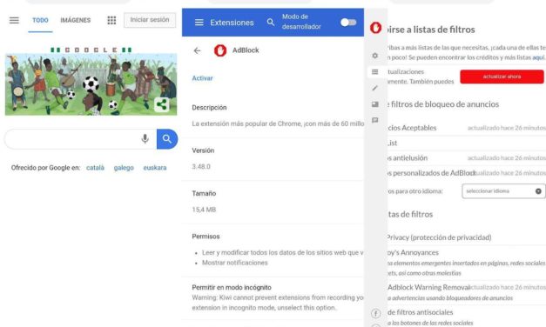Switch to the IMÁGENES tab
This screenshot has height=327, width=546.
(76, 20)
